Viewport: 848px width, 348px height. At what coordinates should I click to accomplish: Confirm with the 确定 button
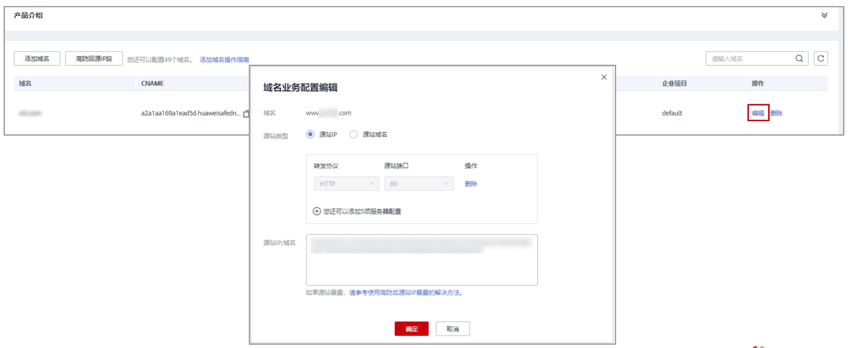(x=411, y=329)
